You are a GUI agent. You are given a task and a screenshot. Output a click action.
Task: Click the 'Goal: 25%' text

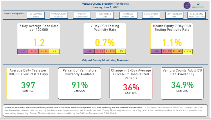click(80, 91)
